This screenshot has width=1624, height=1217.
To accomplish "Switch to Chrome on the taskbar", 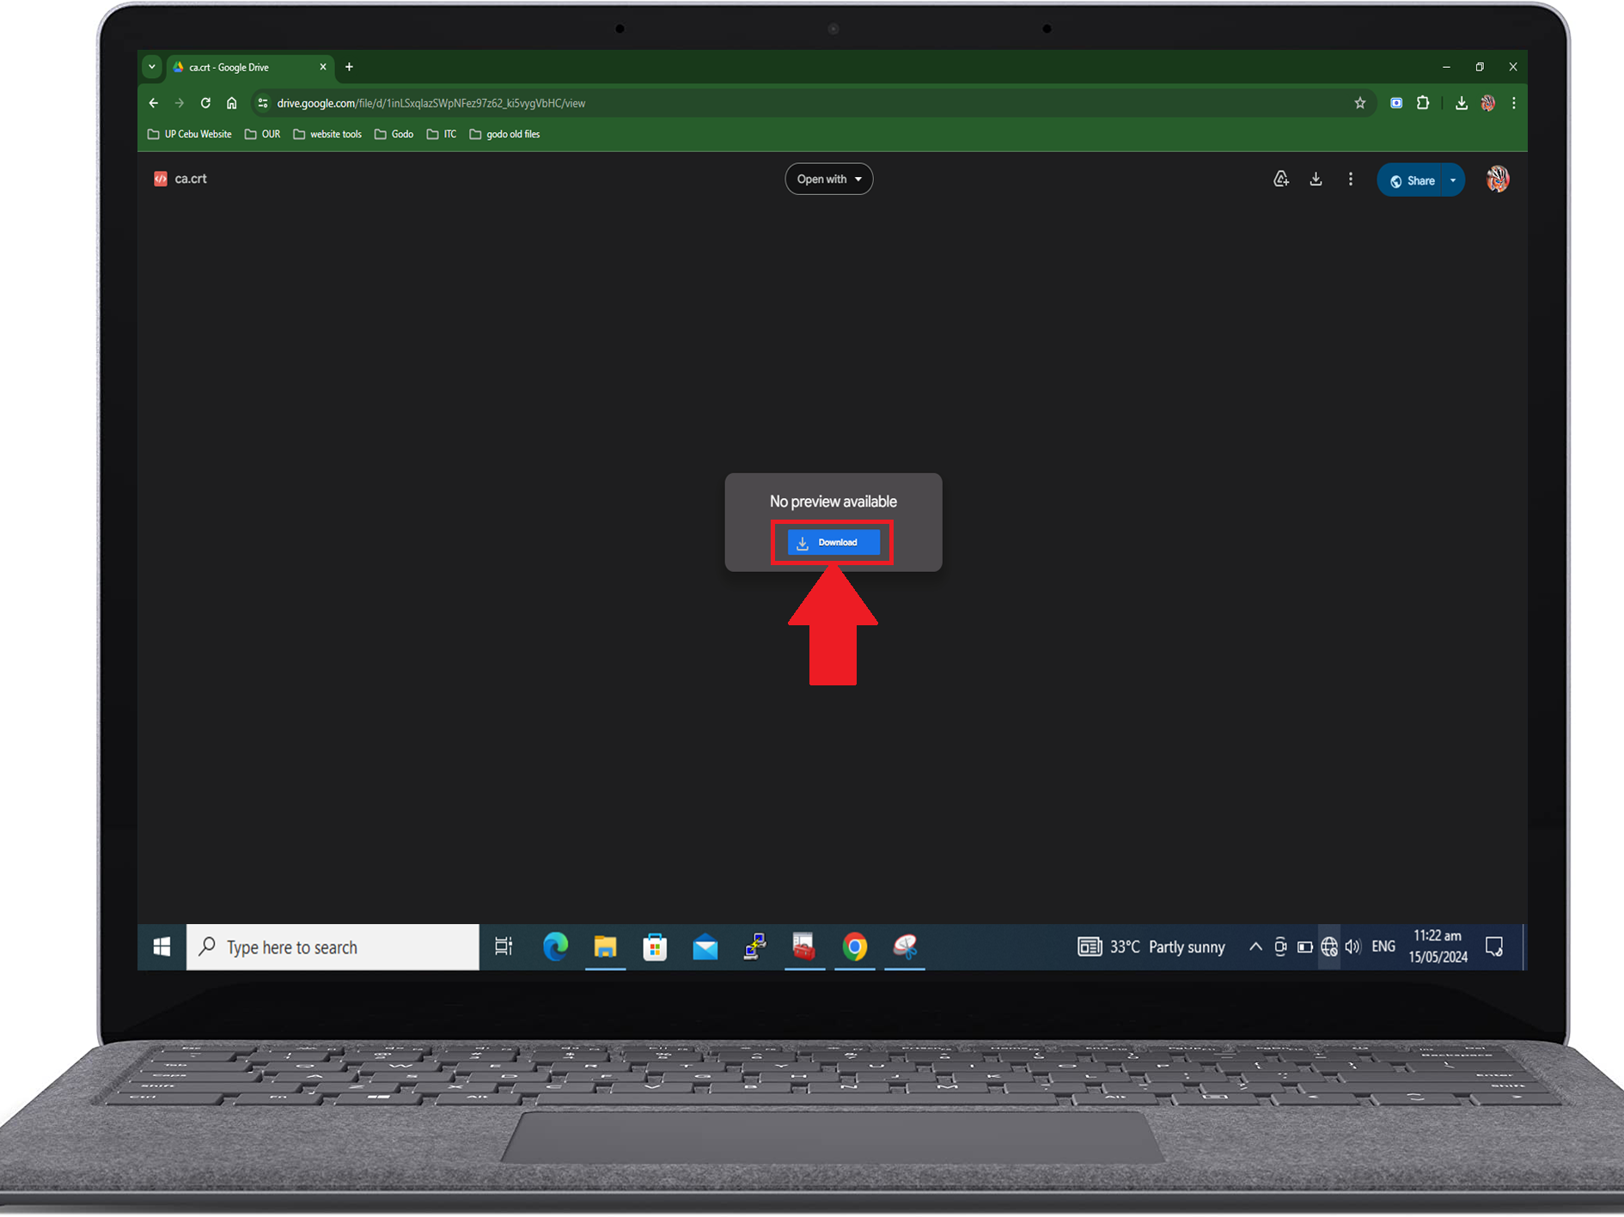I will click(x=854, y=946).
